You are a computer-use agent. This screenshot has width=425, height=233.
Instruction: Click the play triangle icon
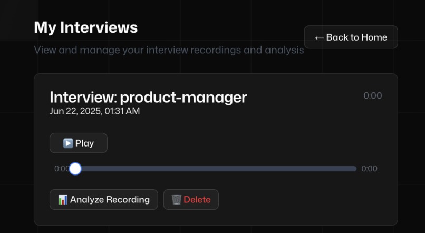click(x=68, y=143)
